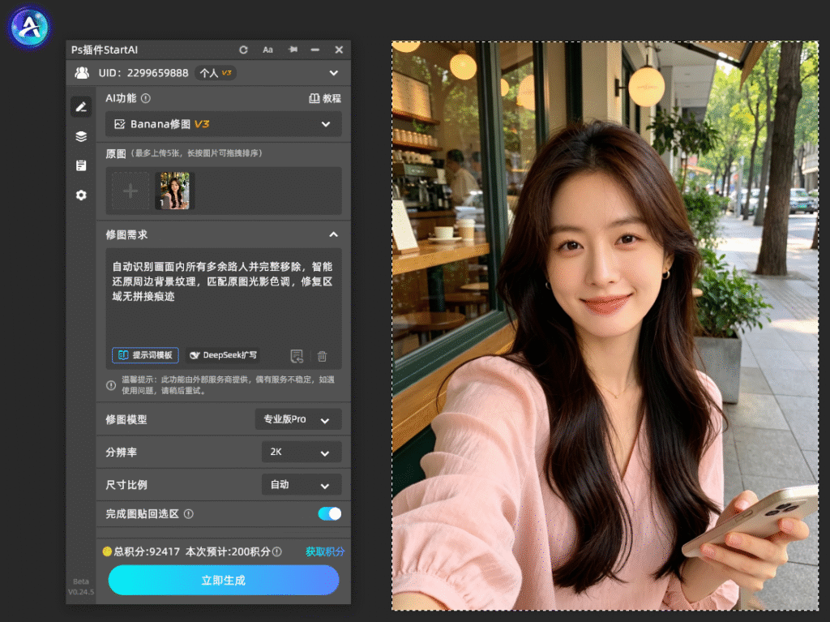The image size is (830, 622).
Task: Click the gold coin points icon
Action: pyautogui.click(x=107, y=551)
